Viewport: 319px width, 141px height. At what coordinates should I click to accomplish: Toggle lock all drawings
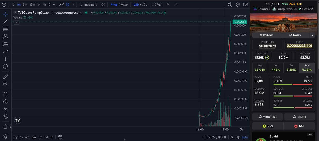click(x=5, y=108)
